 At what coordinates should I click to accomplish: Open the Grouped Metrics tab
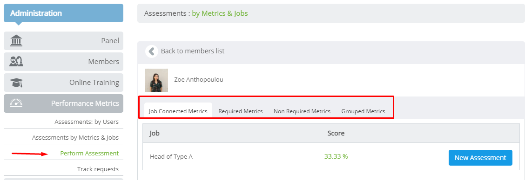pyautogui.click(x=363, y=111)
